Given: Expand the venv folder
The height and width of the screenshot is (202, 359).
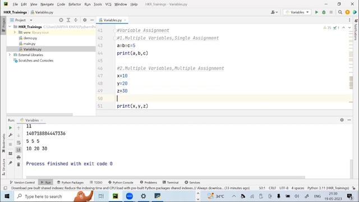Looking at the screenshot, I should [x=15, y=33].
